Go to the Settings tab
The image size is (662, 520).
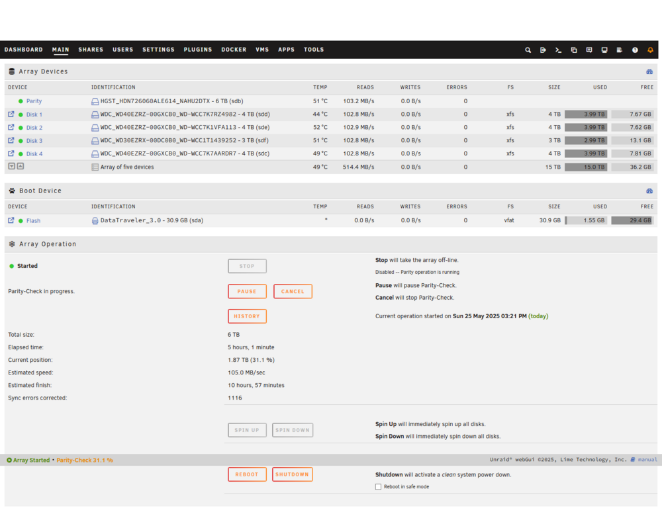pos(158,50)
